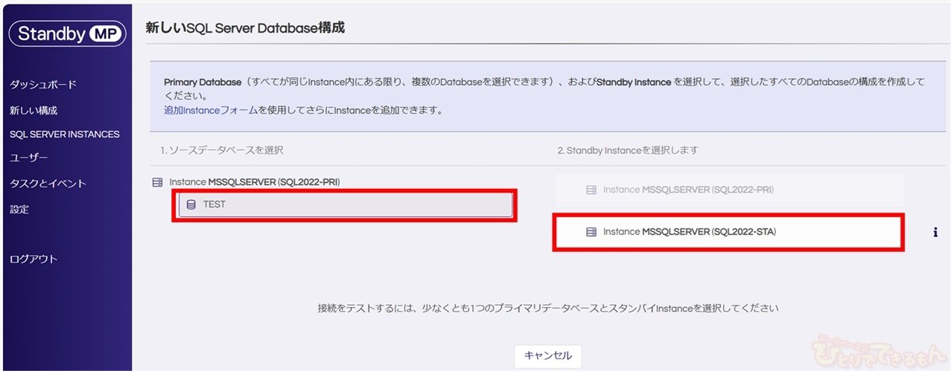Click the Standby MP logo
The image size is (951, 371).
click(66, 33)
